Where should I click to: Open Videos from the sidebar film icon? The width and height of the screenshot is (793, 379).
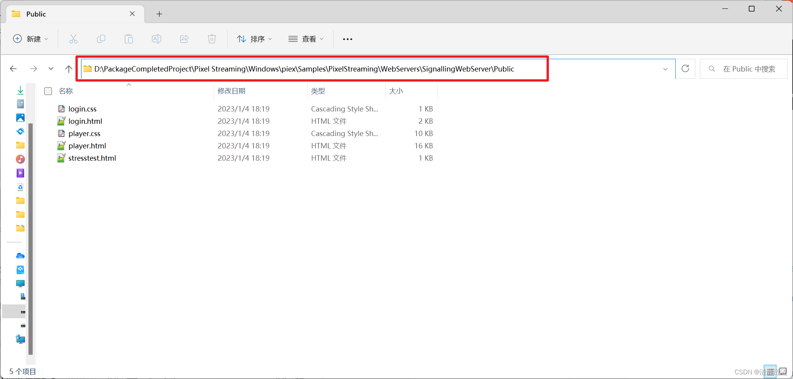[20, 173]
